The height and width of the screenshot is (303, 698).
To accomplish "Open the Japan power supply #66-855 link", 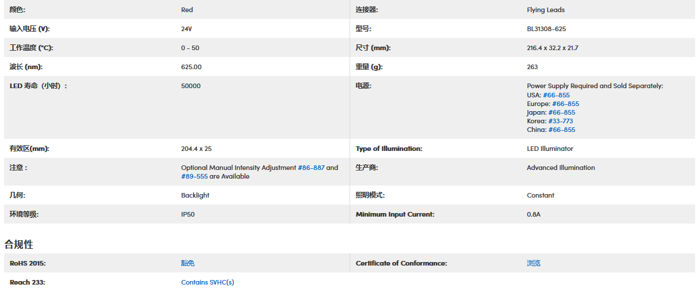I will [x=562, y=112].
